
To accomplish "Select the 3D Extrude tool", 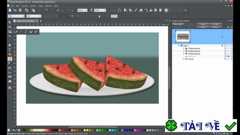I will pos(10,77).
